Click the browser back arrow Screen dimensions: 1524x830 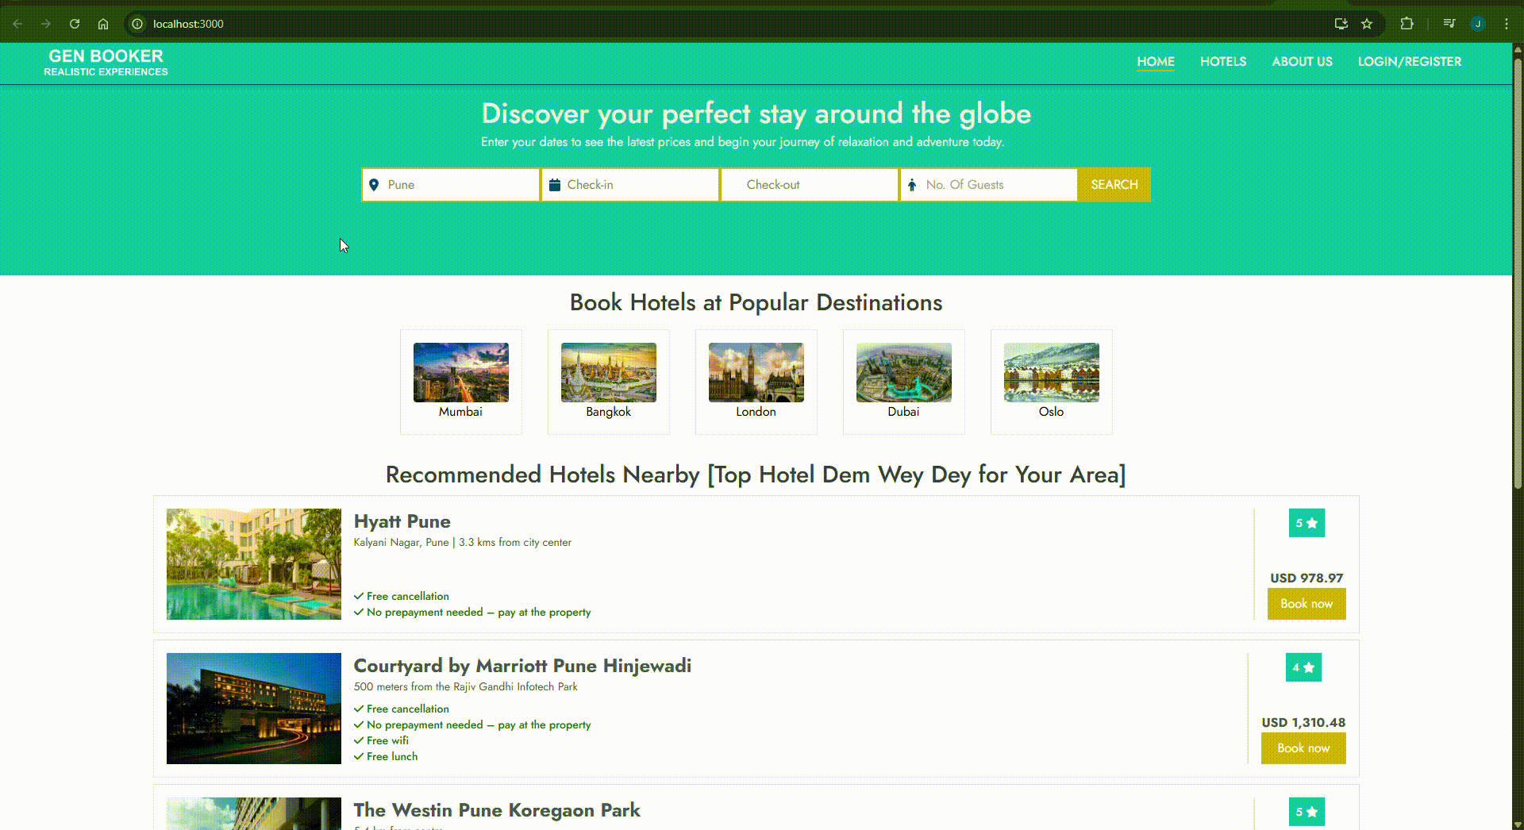17,24
